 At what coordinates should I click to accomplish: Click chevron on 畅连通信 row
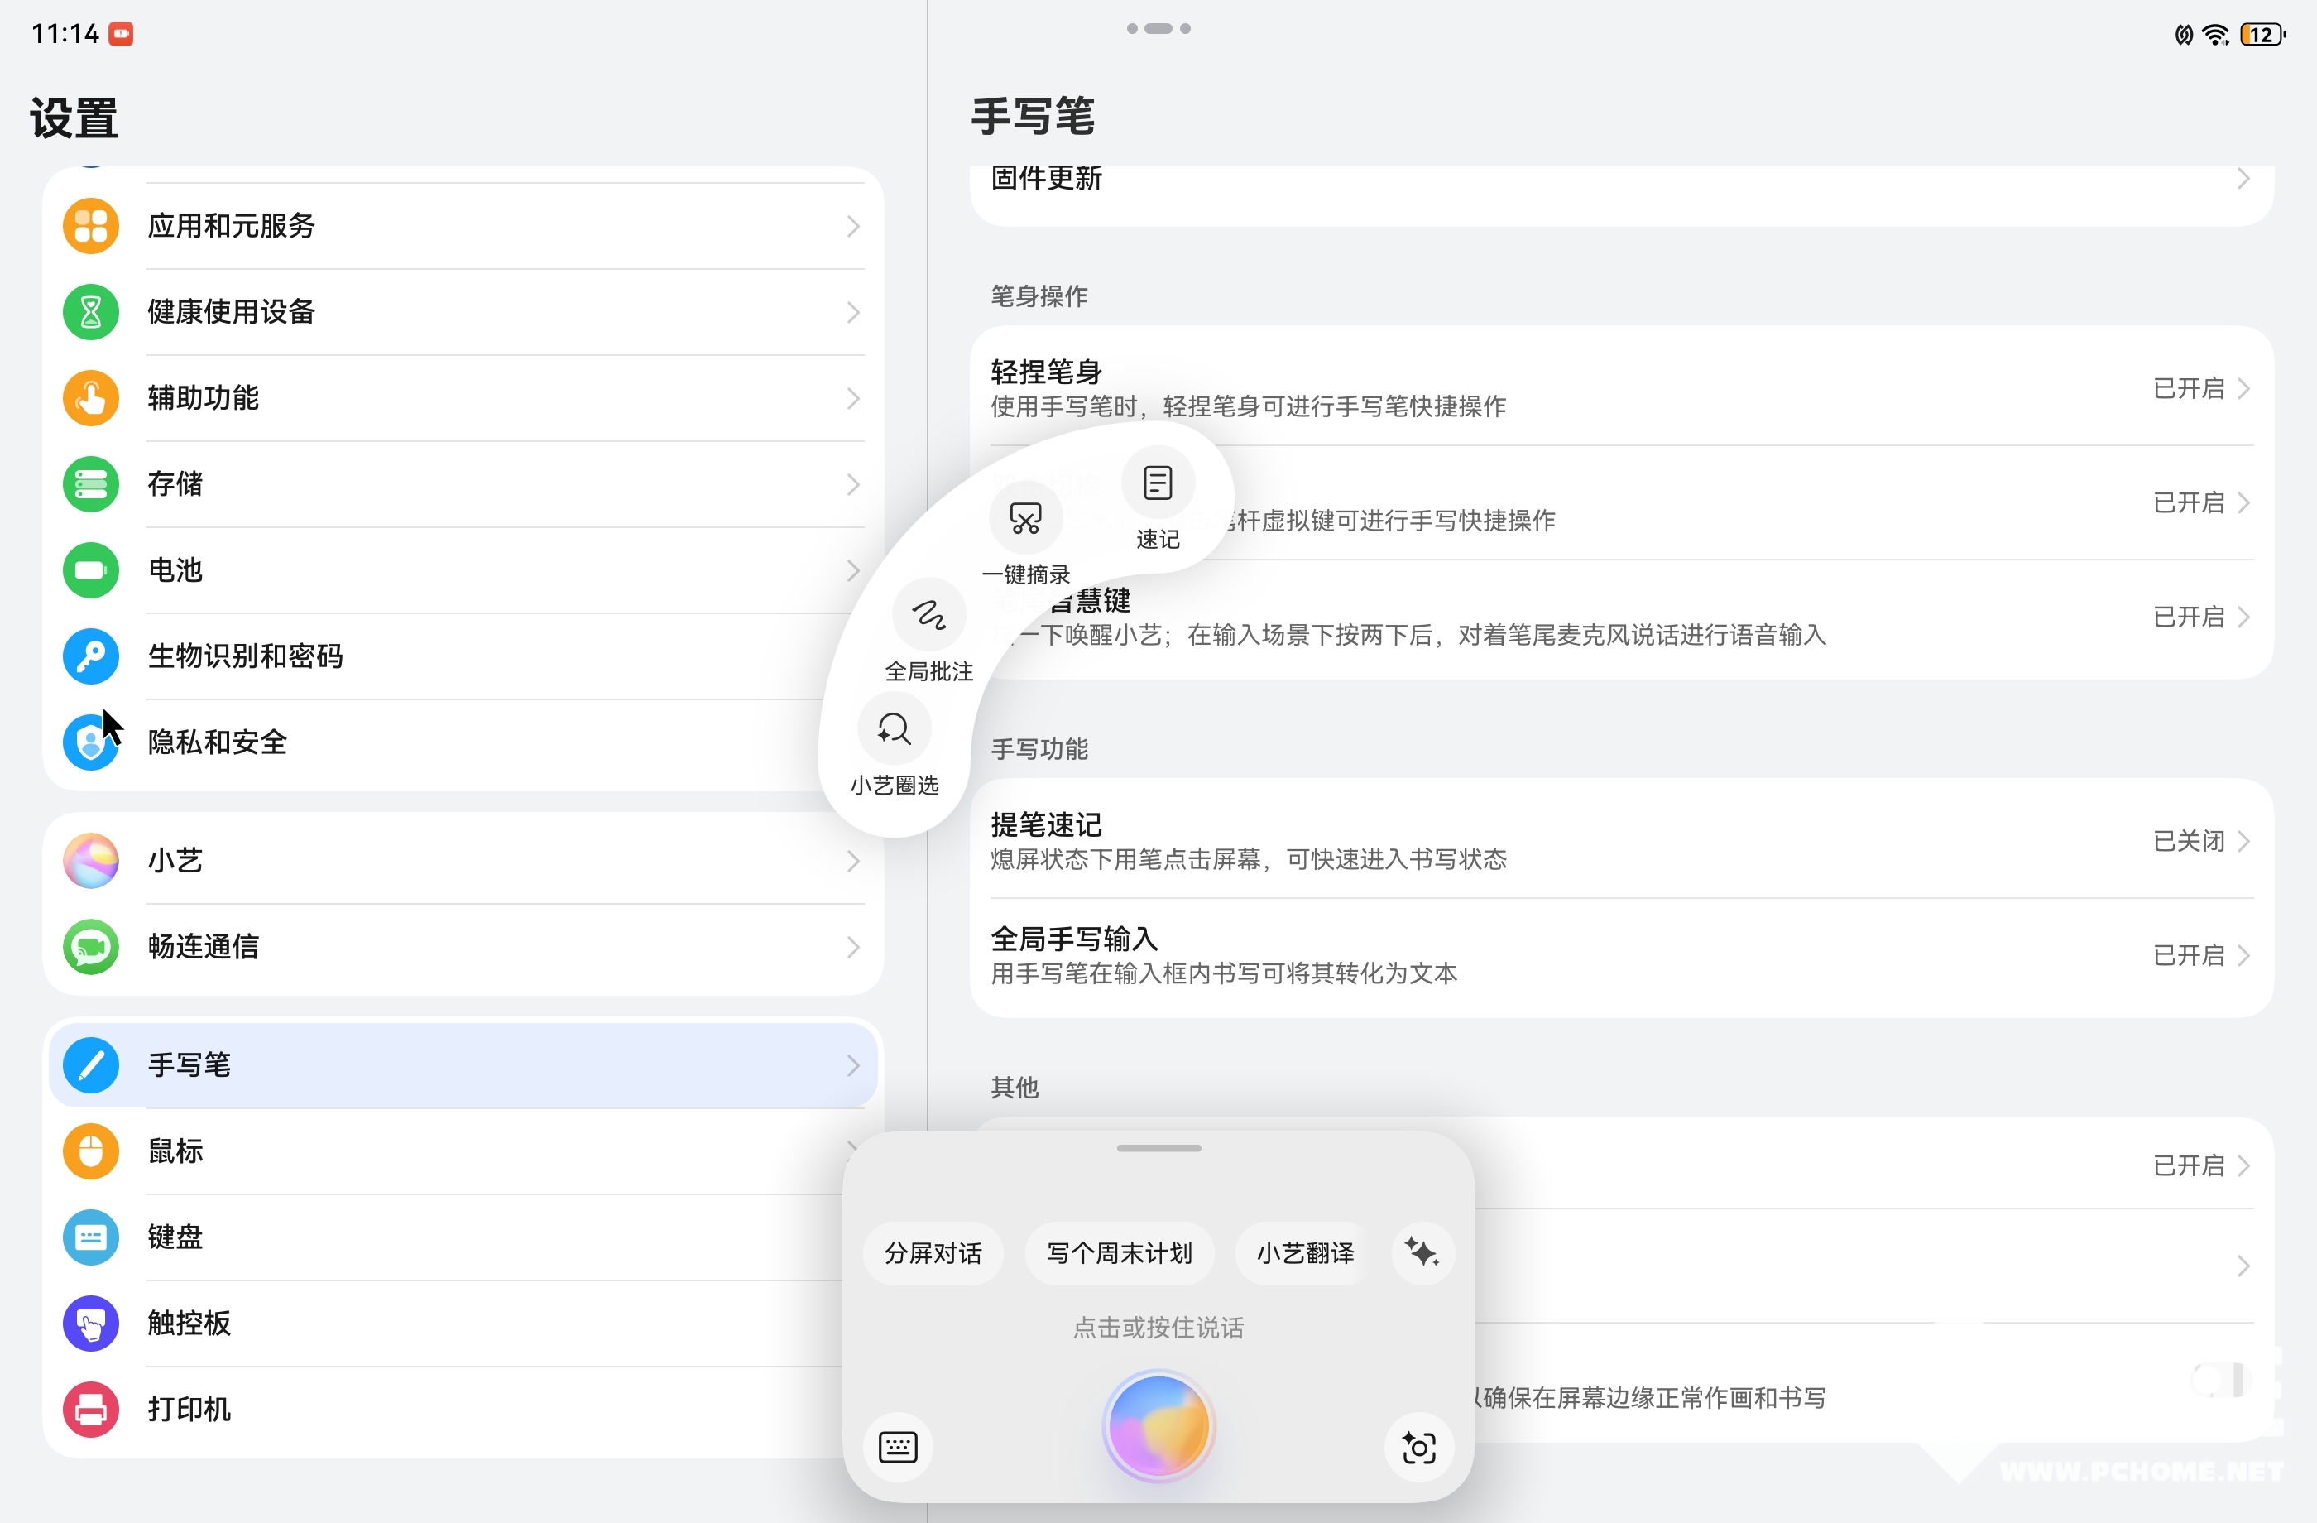(853, 948)
